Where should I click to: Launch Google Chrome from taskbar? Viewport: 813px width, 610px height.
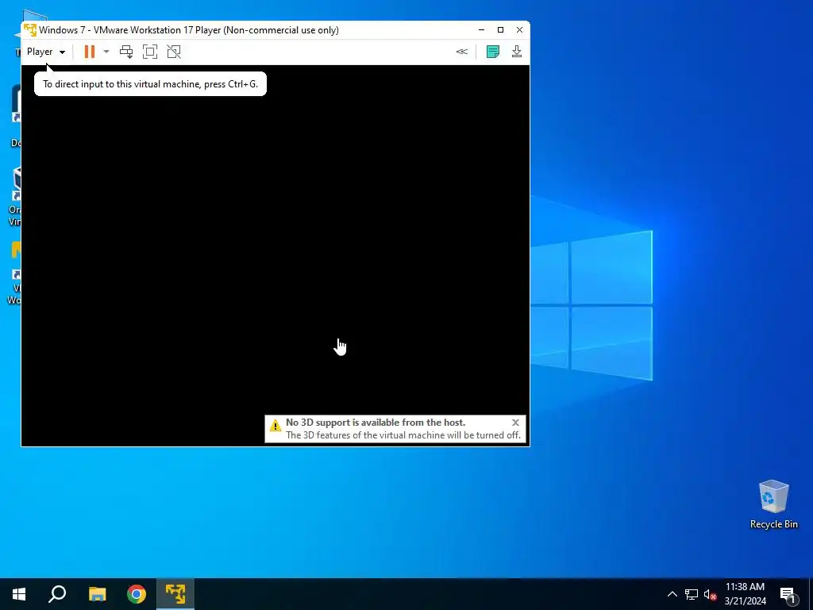[137, 594]
